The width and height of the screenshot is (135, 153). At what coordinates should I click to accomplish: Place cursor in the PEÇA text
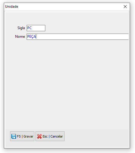(x=31, y=37)
